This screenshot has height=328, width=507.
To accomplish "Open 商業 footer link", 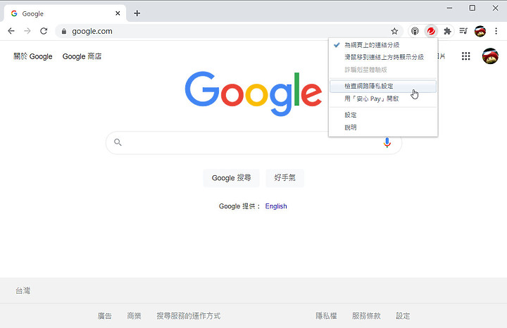I will pyautogui.click(x=134, y=316).
